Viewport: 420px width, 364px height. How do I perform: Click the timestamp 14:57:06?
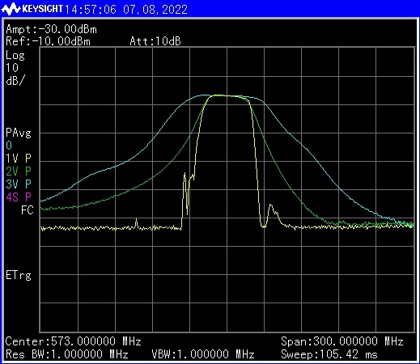coord(91,10)
